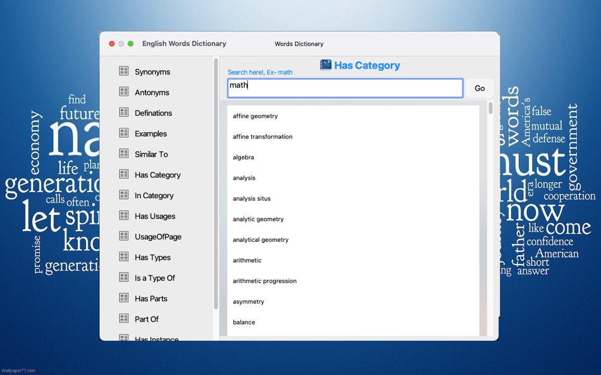Select Is a Type Of label
The image size is (601, 375).
[154, 278]
